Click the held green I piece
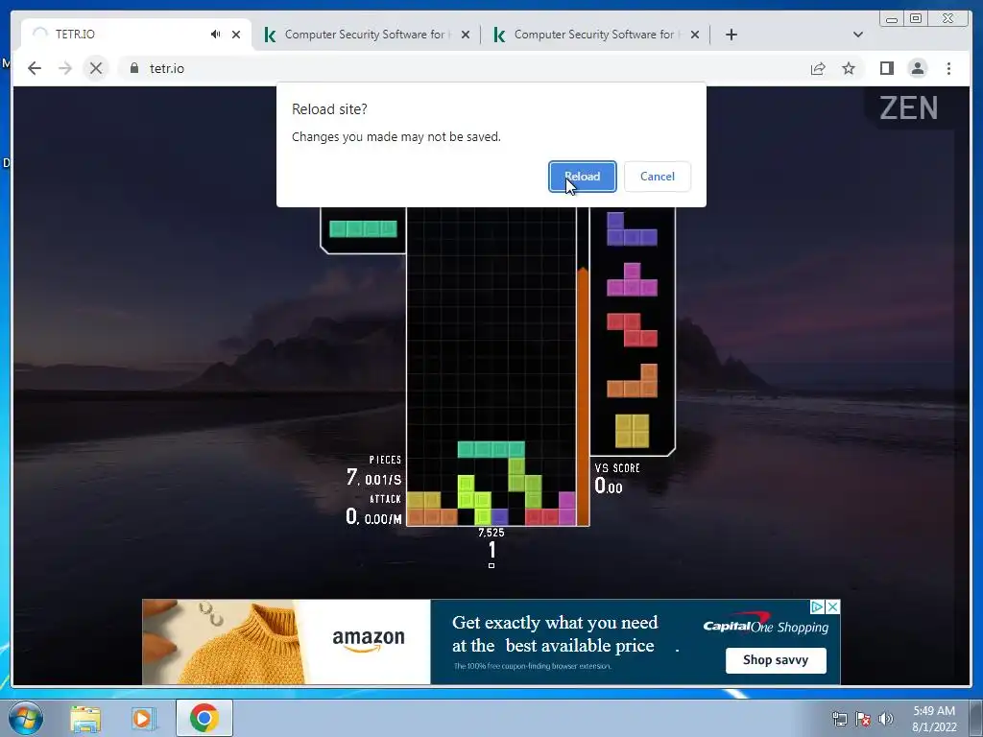Viewport: 983px width, 737px height. pos(363,228)
